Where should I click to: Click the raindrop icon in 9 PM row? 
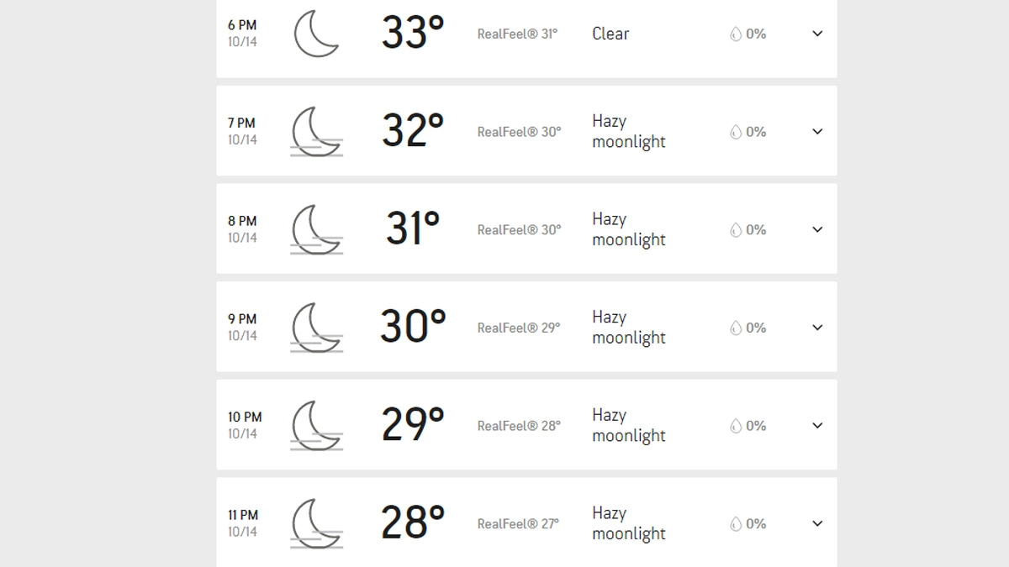(736, 328)
